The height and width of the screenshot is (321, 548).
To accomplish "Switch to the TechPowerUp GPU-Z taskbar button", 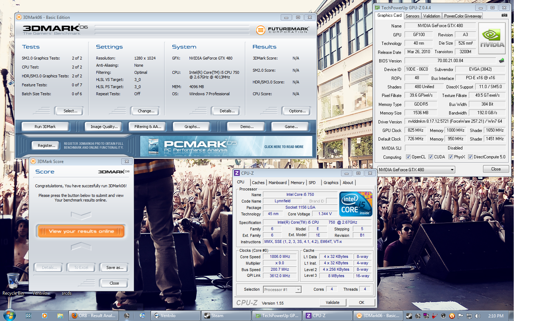I will (277, 316).
